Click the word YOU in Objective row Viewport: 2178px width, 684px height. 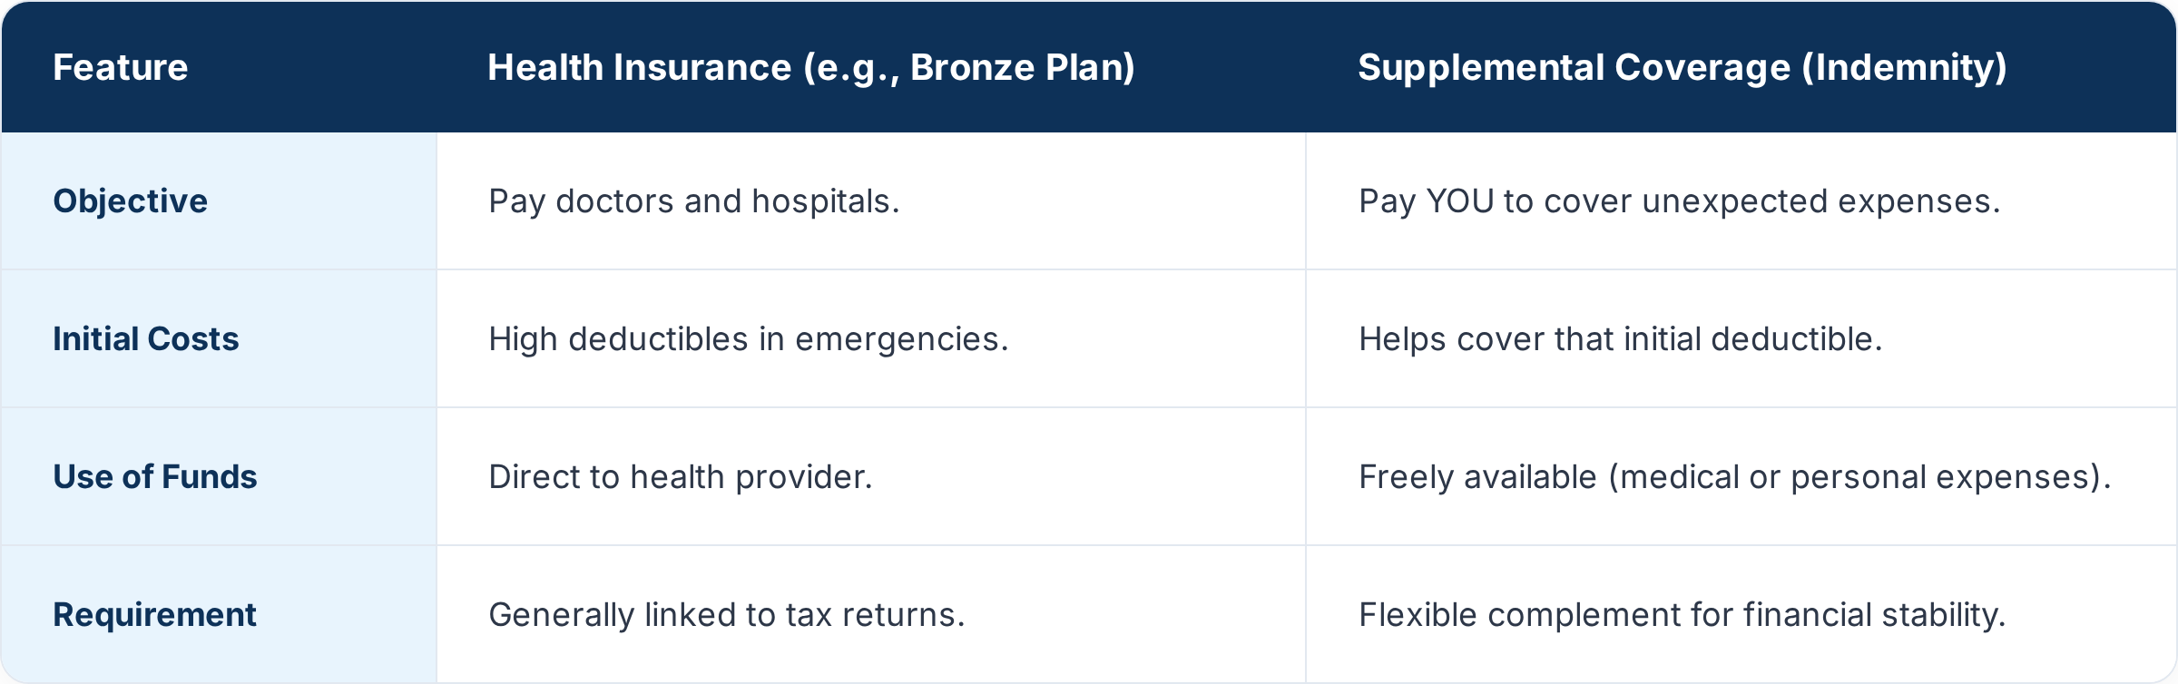tap(1460, 201)
